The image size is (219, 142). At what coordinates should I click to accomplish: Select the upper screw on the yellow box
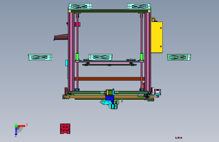161,28
